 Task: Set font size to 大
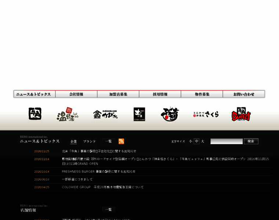coord(203,141)
